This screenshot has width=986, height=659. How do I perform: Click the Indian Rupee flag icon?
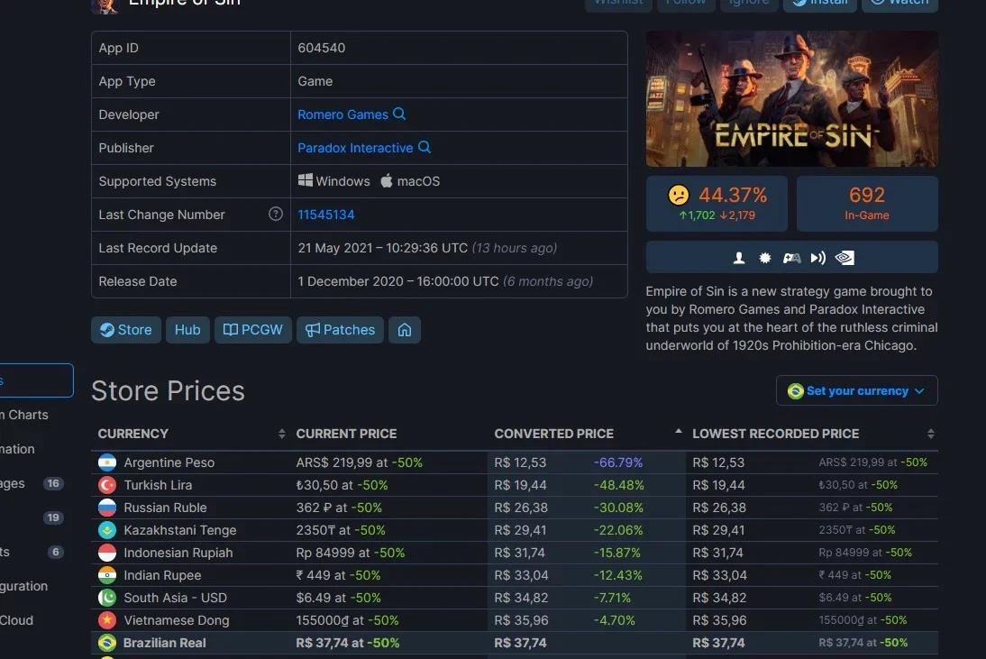point(107,575)
